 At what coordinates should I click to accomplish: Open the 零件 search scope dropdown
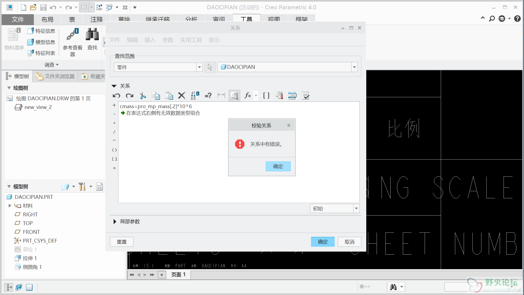coord(200,67)
